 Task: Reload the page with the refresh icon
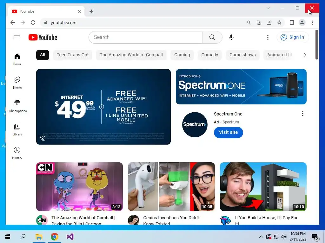point(33,22)
